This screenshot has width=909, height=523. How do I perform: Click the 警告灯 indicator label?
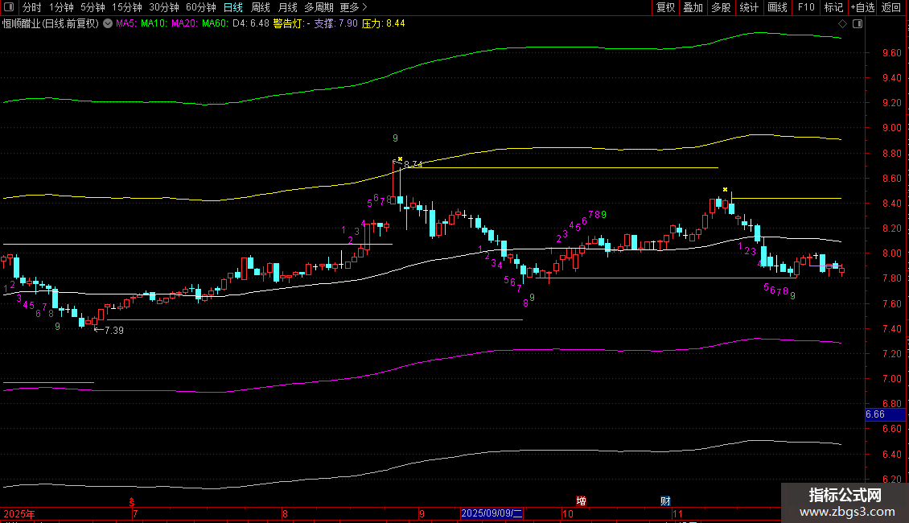click(291, 24)
